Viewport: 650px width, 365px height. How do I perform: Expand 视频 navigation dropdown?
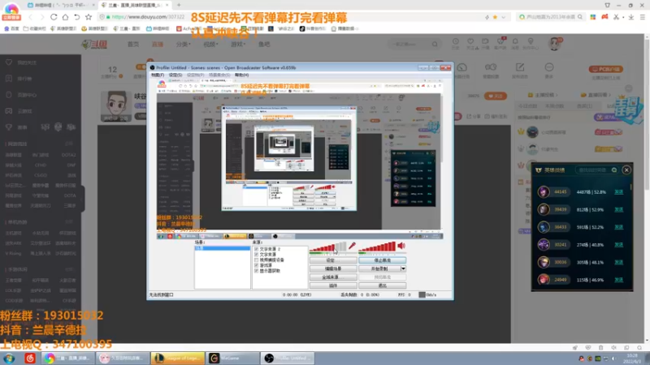210,45
